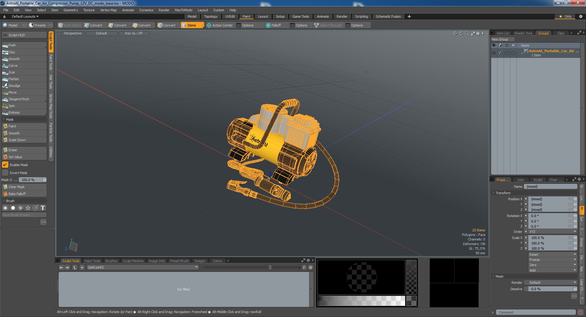Screen dimensions: 586x317
Task: Open the Reset transform dropdown
Action: coord(552,255)
